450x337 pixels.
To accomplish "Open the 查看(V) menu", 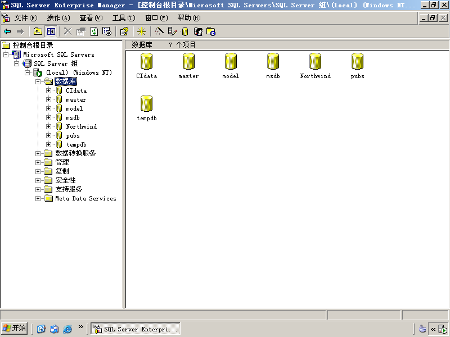I will [x=91, y=18].
